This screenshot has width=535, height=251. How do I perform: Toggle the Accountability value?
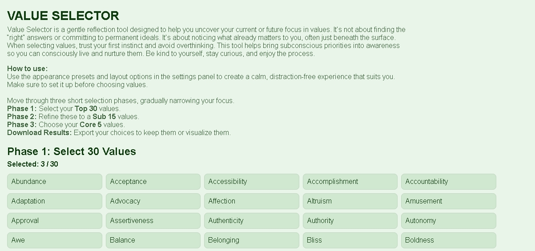[x=448, y=182]
